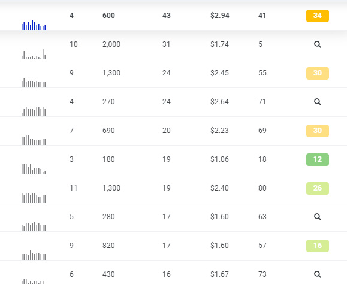Screen dimensions: 347x284
Task: Click the magnifier icon in $2.64 row
Action: tap(318, 102)
